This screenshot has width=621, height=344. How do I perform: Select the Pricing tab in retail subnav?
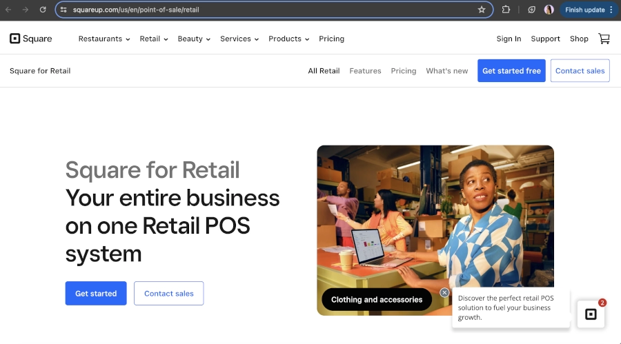[x=404, y=71]
